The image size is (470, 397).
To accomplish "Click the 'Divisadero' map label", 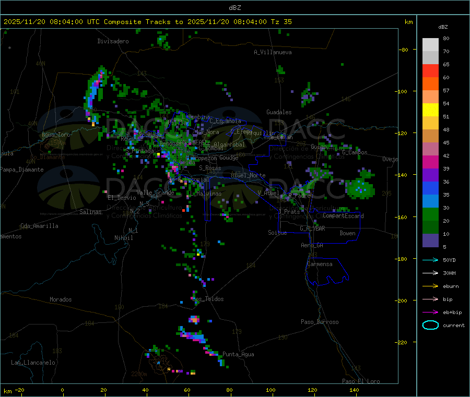I will (113, 41).
